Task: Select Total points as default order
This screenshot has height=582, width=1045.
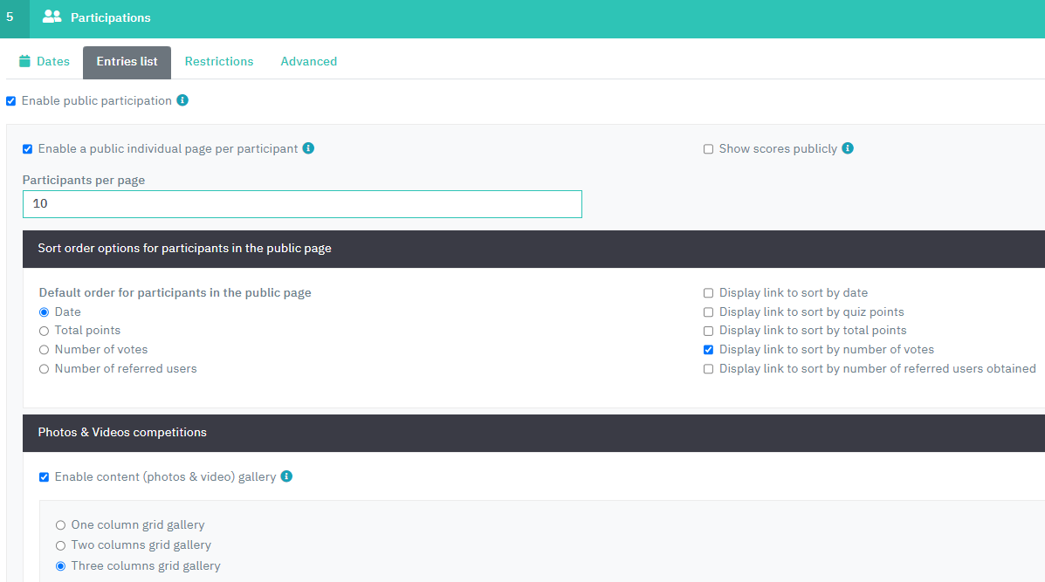Action: click(44, 331)
